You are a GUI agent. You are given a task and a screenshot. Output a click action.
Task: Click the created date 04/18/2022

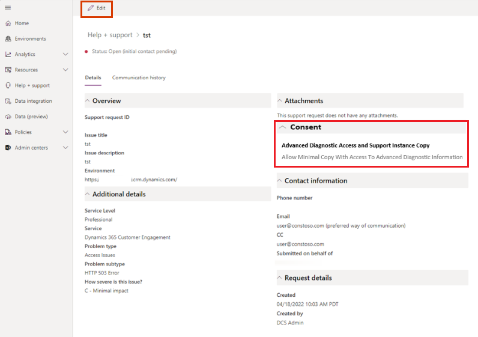307,304
